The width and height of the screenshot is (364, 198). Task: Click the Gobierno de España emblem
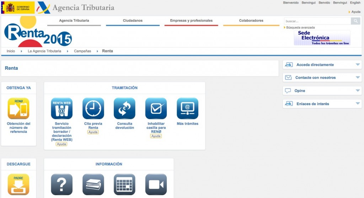tap(18, 8)
